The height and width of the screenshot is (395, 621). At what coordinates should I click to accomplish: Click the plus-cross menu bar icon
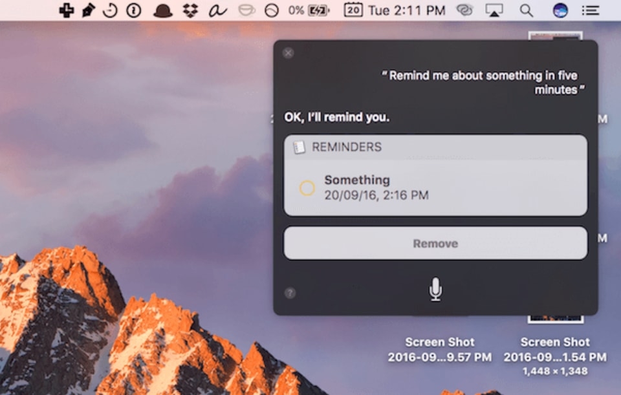click(x=66, y=10)
